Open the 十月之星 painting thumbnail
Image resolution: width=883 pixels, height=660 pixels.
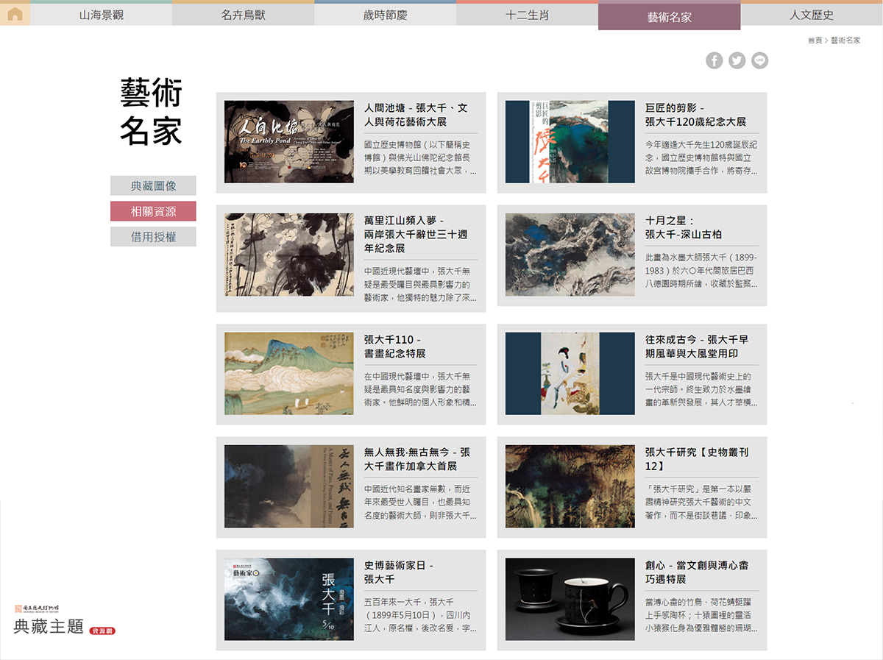(570, 255)
